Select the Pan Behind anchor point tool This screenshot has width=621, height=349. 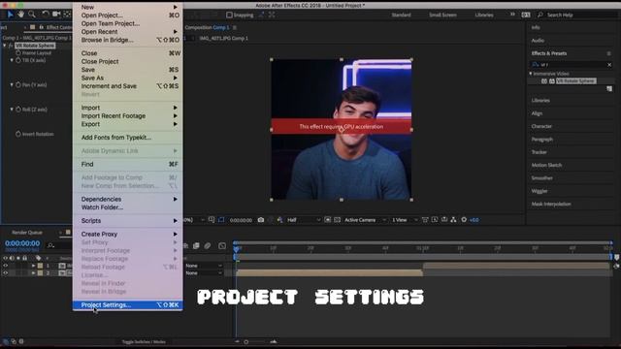point(67,15)
